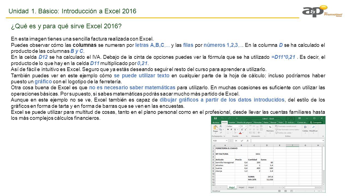Click the red font color A button
This screenshot has width=349, height=196.
240,133
